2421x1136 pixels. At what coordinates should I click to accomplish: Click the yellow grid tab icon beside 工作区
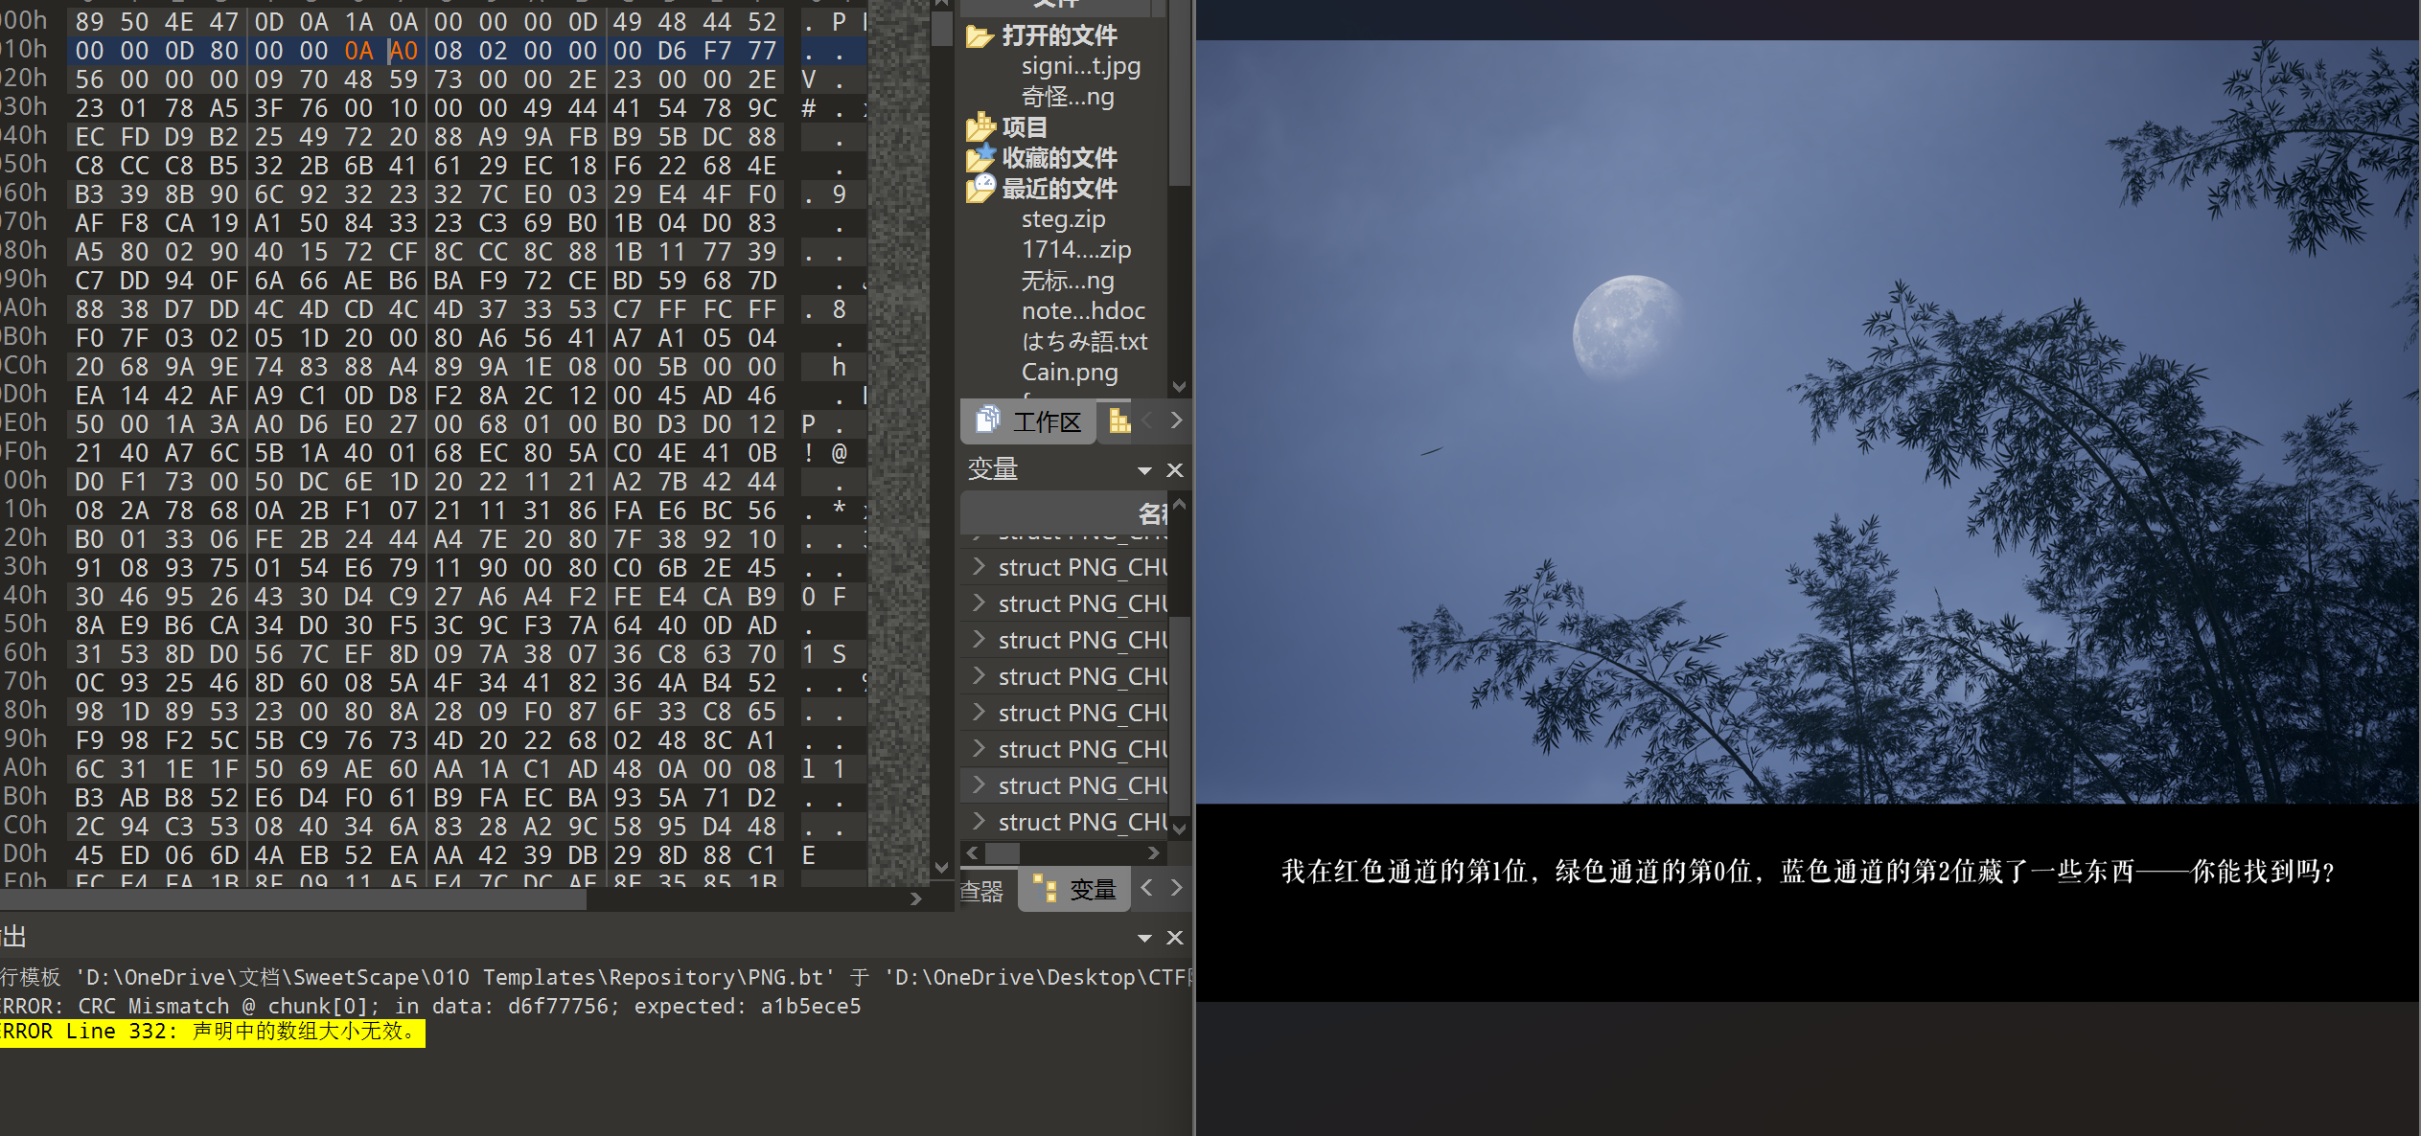click(1118, 421)
